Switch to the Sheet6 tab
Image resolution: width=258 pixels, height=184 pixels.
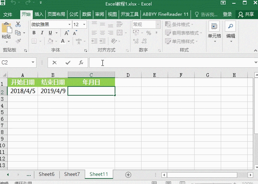[46, 174]
